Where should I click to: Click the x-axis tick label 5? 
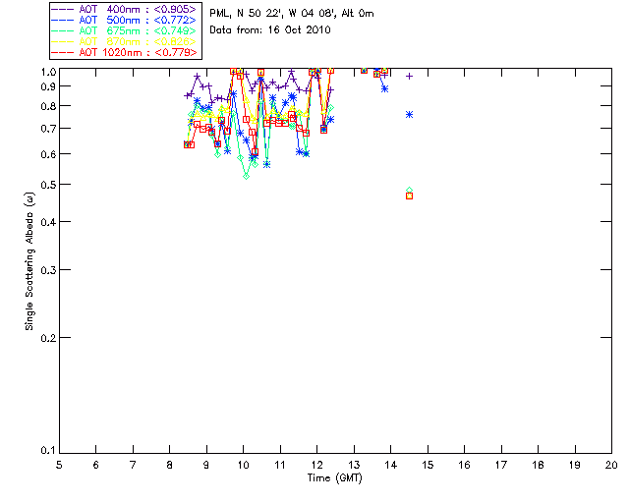coord(59,466)
